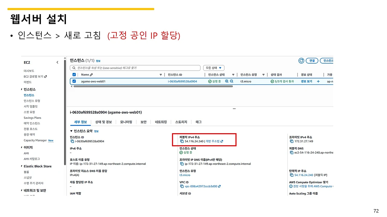
Task: Click the zoom-in magnifier in the instance row
Action: (226, 81)
